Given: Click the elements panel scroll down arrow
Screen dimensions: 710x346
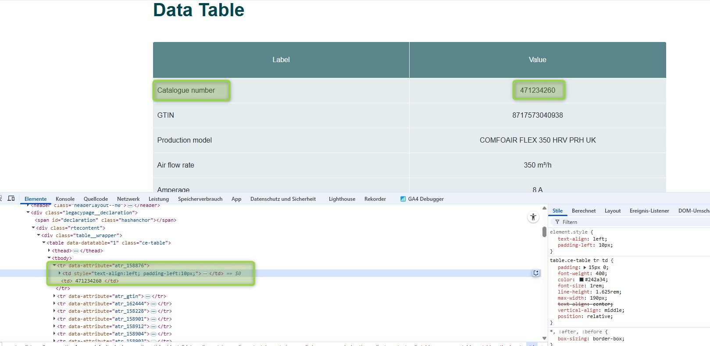Looking at the screenshot, I should click(x=544, y=338).
